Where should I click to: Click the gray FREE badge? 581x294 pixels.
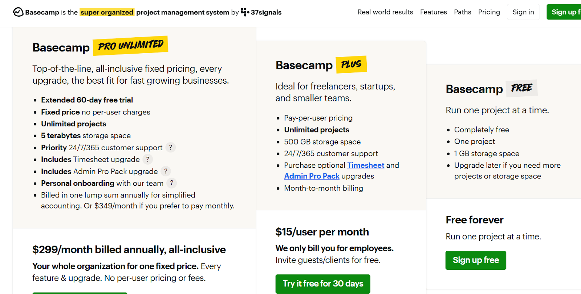[521, 88]
